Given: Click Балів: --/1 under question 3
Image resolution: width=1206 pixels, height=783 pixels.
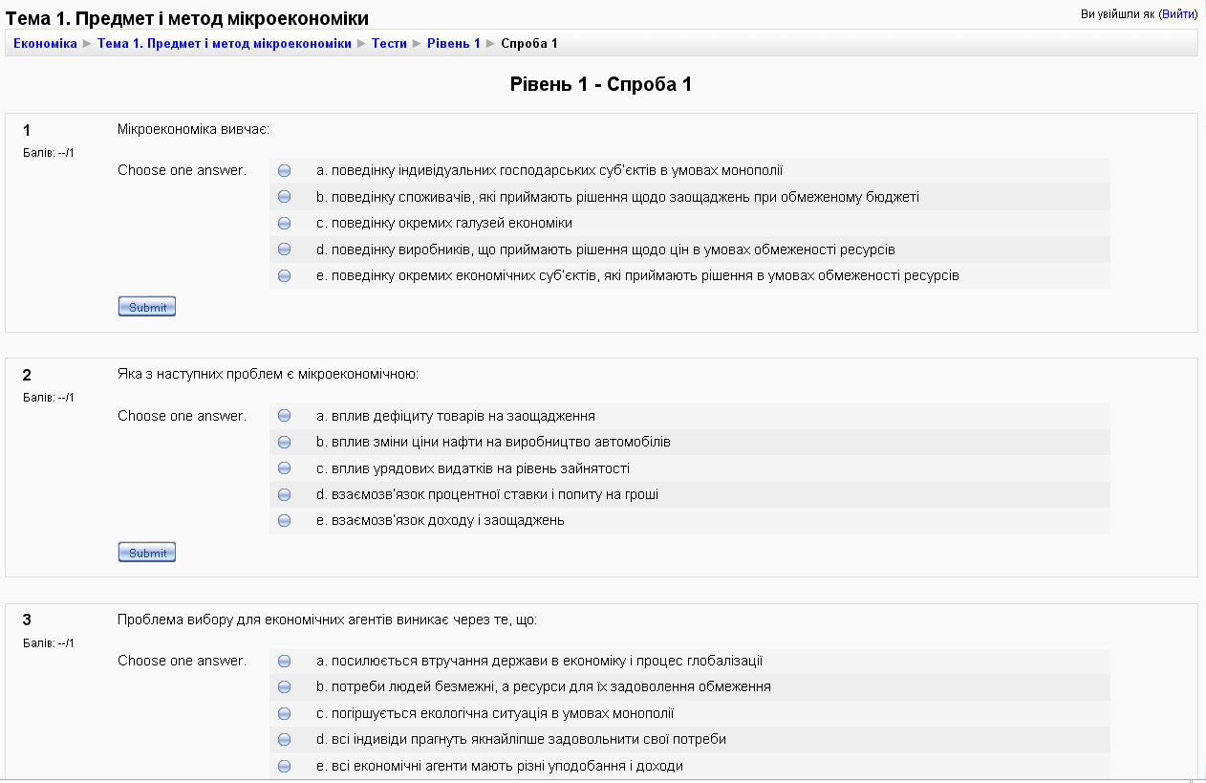Looking at the screenshot, I should tap(49, 643).
